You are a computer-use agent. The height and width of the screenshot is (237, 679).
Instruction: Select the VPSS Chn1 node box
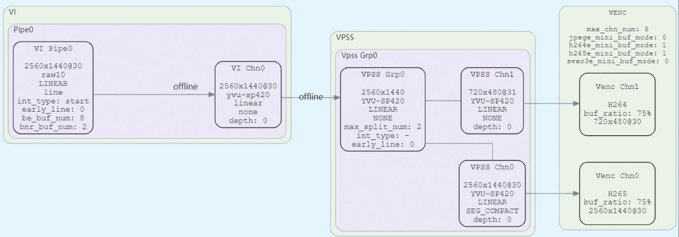[492, 101]
